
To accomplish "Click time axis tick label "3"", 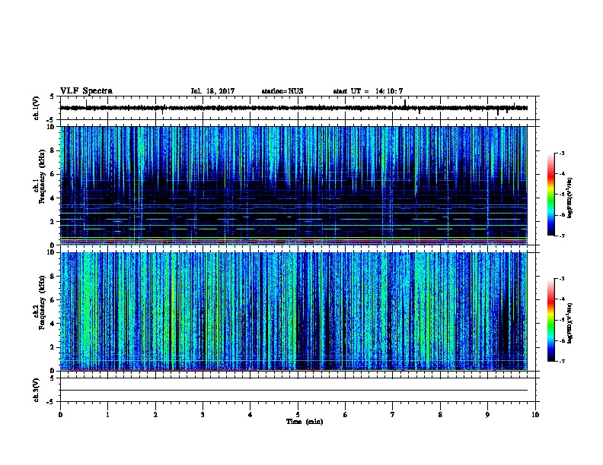I will point(203,415).
